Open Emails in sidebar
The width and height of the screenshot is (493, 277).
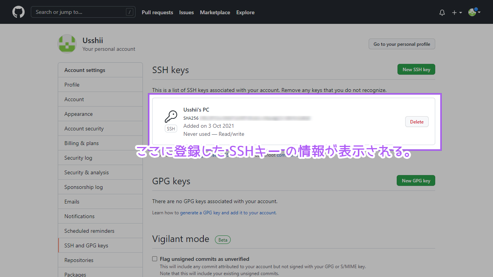[100, 202]
